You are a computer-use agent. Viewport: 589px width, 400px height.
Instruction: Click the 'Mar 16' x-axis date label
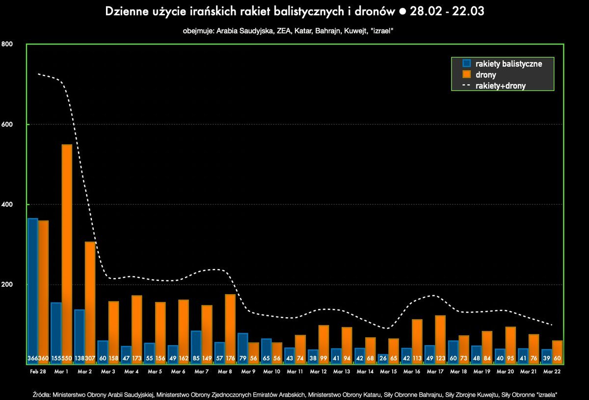point(412,372)
